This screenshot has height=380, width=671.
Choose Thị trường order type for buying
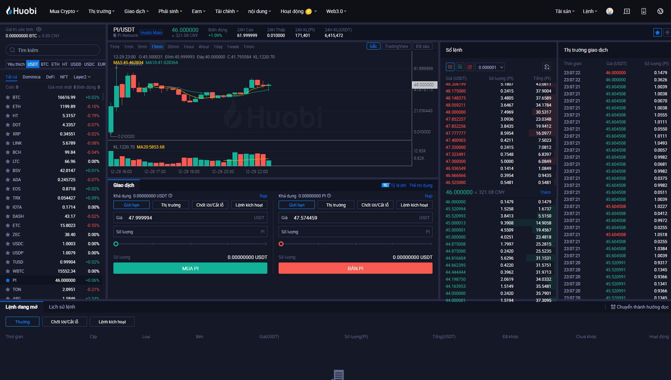(x=171, y=205)
